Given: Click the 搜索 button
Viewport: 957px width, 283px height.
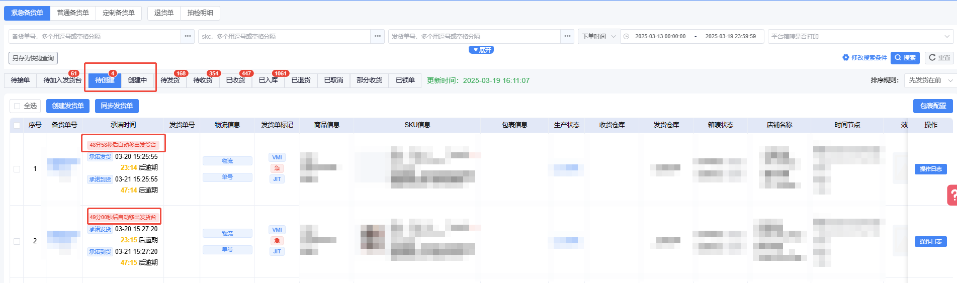Looking at the screenshot, I should click(x=905, y=58).
